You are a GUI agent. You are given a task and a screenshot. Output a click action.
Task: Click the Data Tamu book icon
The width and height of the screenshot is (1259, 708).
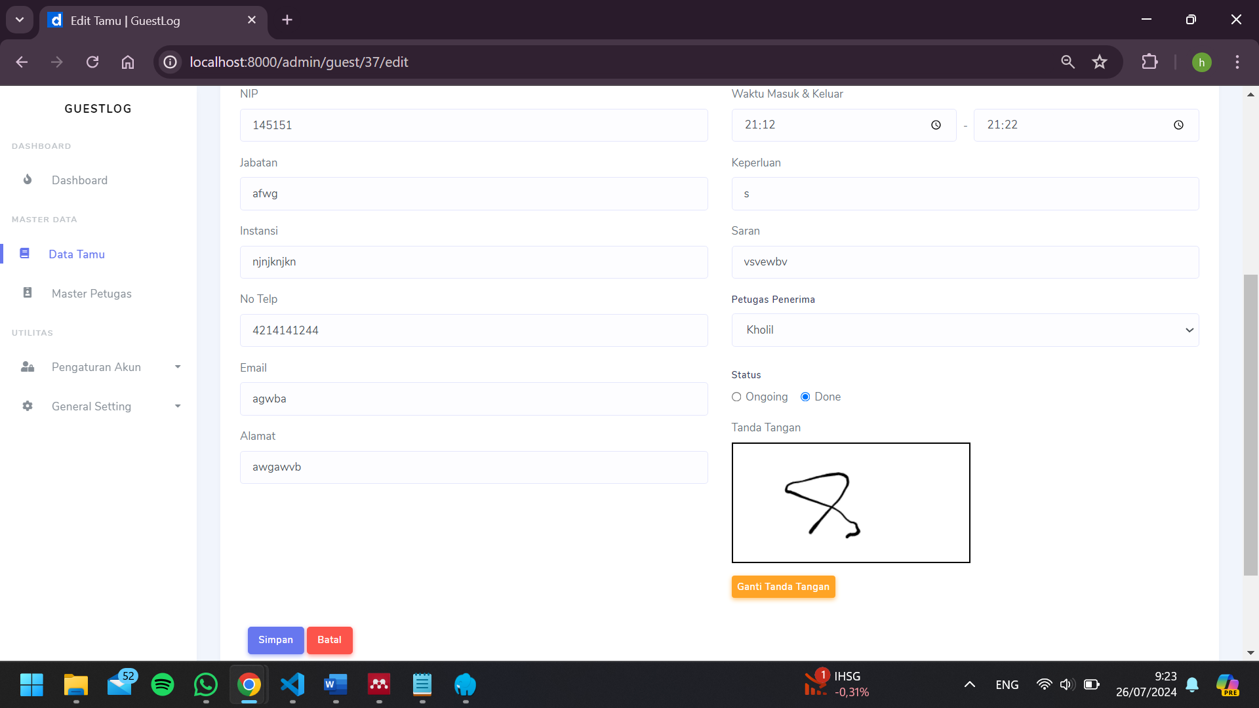click(x=24, y=254)
